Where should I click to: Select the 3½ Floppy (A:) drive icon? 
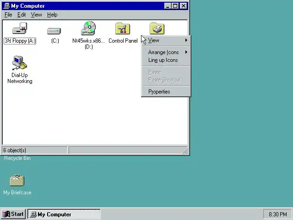(x=20, y=28)
